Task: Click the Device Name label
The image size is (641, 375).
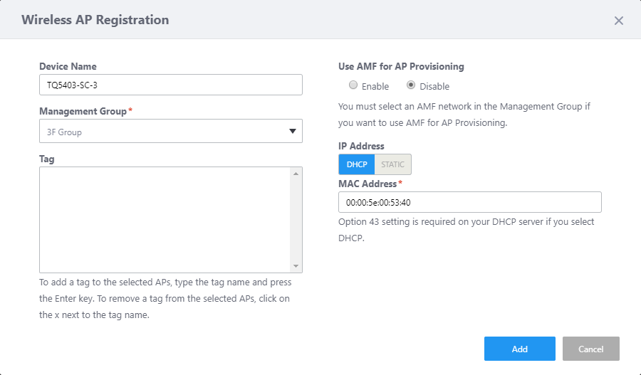Action: click(68, 66)
